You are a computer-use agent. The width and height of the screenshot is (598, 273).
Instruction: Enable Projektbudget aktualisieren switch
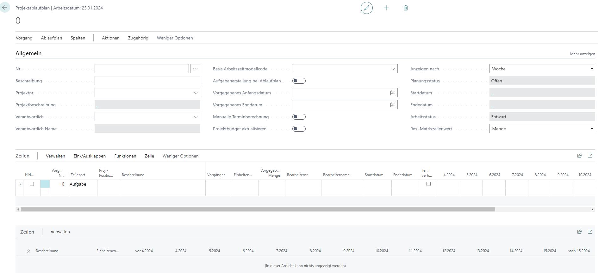[x=299, y=129]
